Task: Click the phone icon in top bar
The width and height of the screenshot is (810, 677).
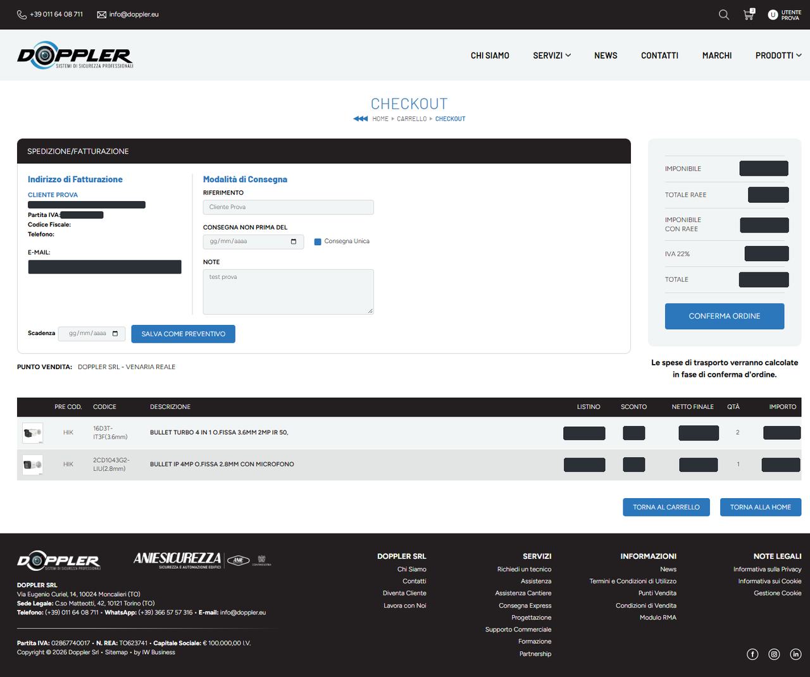Action: tap(22, 15)
